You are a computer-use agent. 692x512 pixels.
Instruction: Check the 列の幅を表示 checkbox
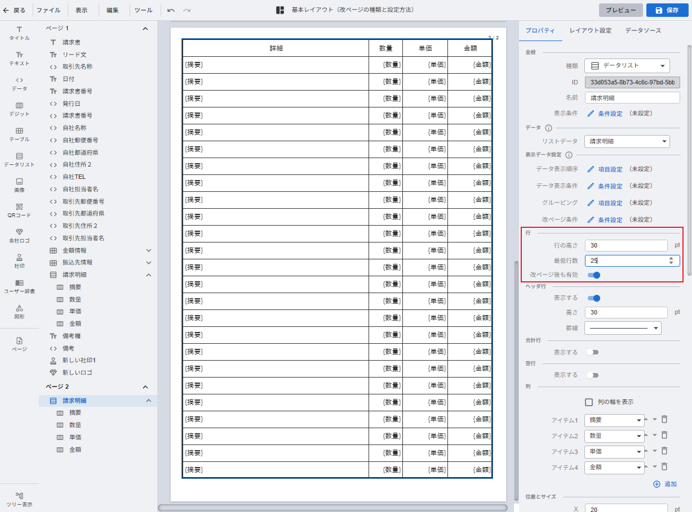[589, 402]
